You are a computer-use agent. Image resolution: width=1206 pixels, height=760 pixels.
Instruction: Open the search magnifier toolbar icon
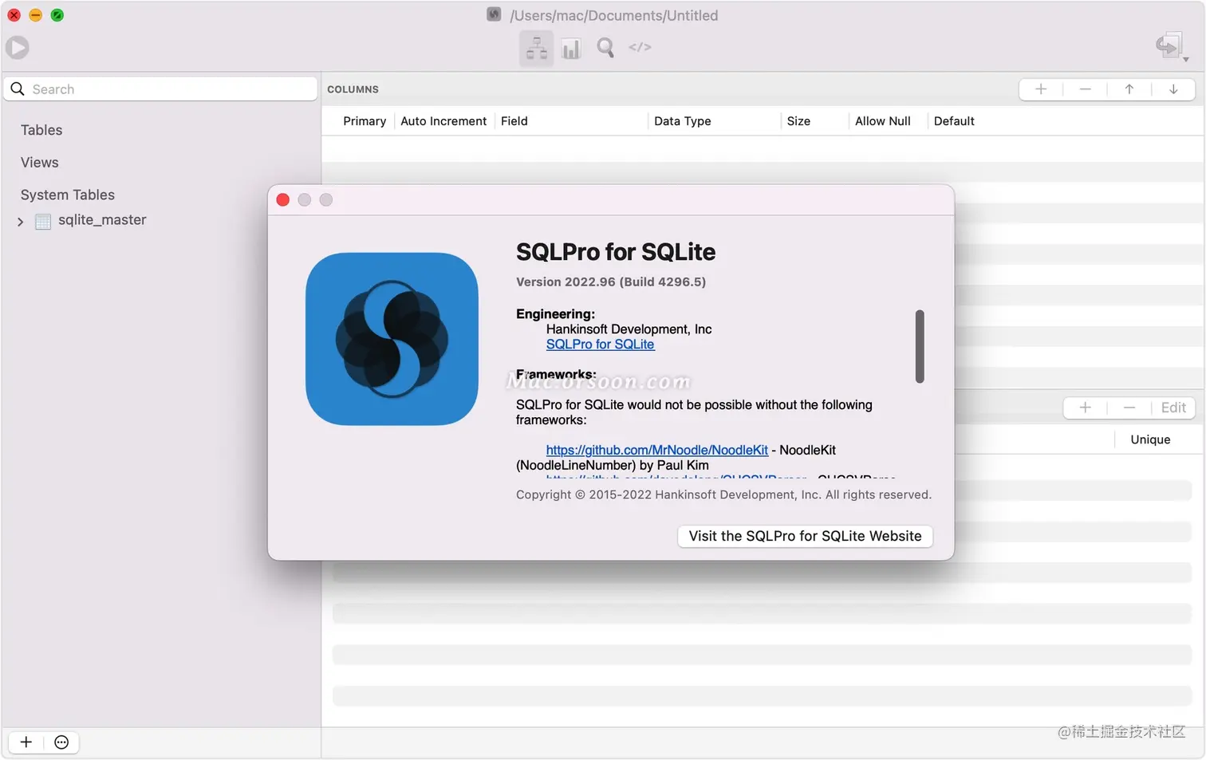[605, 48]
